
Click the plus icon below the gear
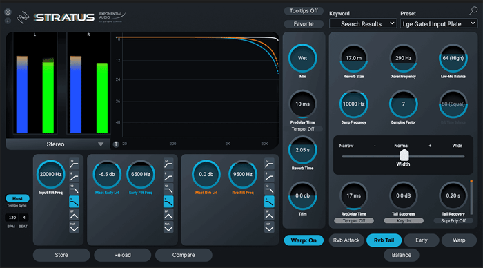[8, 21]
